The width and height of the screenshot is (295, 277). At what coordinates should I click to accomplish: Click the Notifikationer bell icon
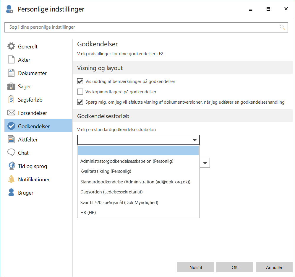coord(11,179)
